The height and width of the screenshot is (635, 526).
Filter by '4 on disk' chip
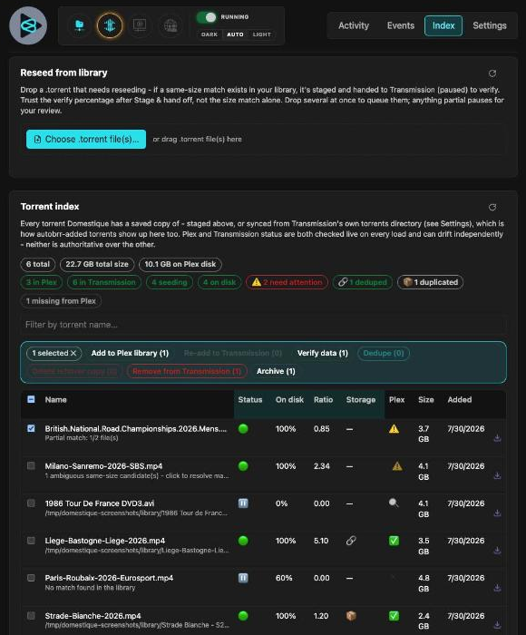[219, 282]
